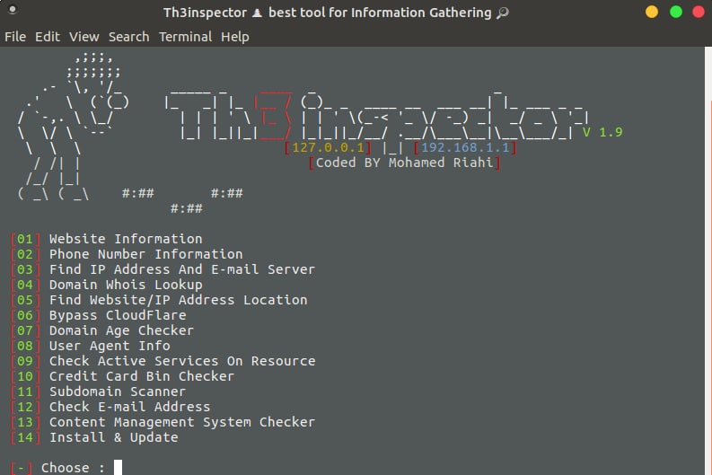Open the Terminal menu
The width and height of the screenshot is (712, 475).
pyautogui.click(x=185, y=37)
